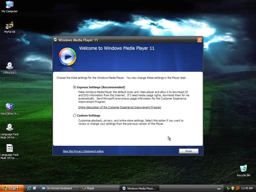Click Custom Settings description paragraph
The height and width of the screenshot is (192, 256).
pyautogui.click(x=131, y=122)
